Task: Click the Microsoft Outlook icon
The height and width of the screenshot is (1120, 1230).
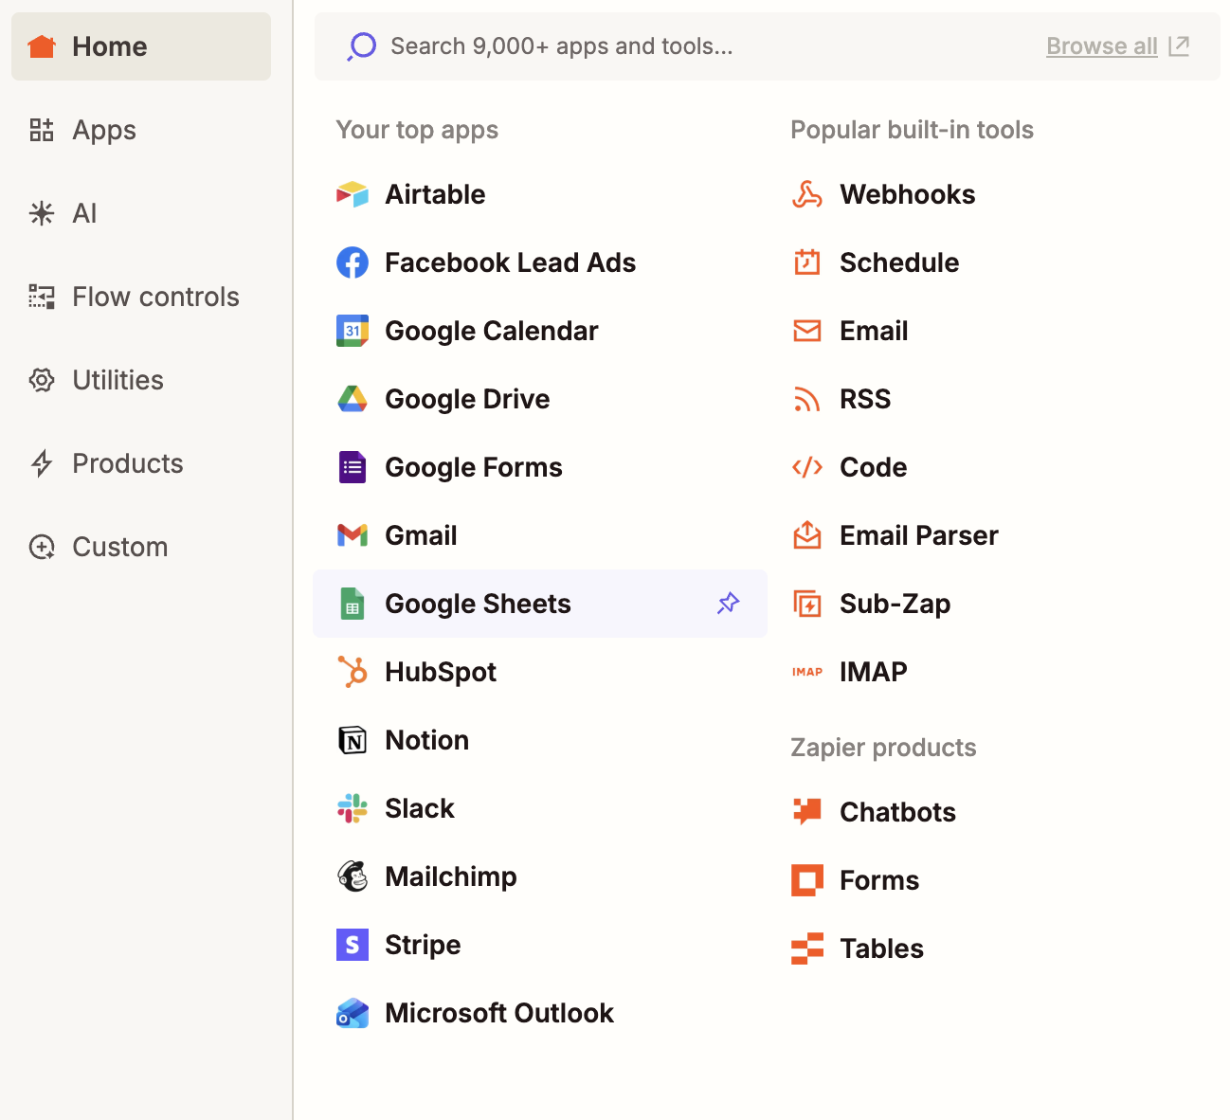Action: [353, 1013]
